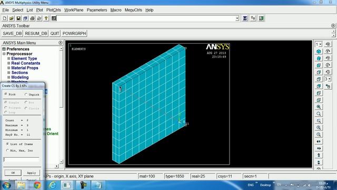
Task: Expand the Sections tree node
Action: click(x=8, y=73)
